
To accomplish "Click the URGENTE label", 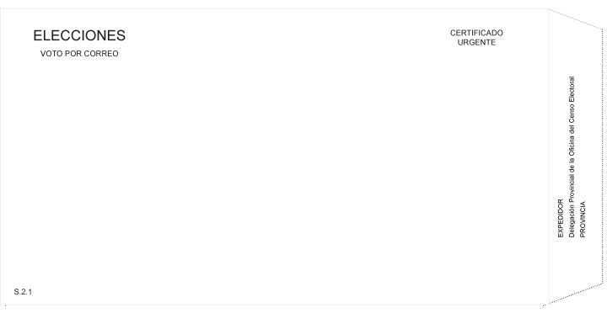I will tap(476, 43).
